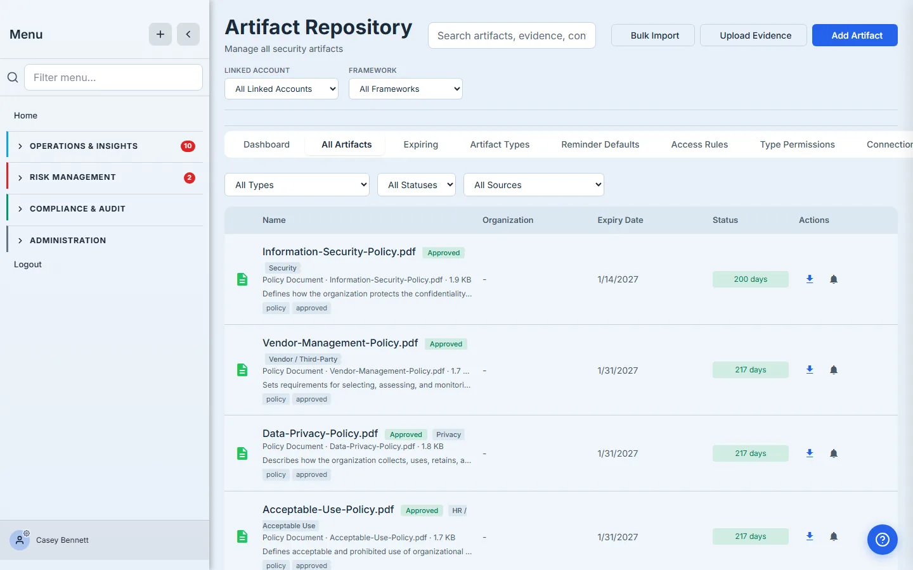
Task: Open the All Statuses filter dropdown
Action: (x=417, y=185)
